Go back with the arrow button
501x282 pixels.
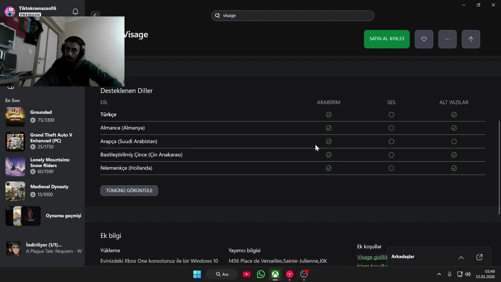tap(95, 15)
